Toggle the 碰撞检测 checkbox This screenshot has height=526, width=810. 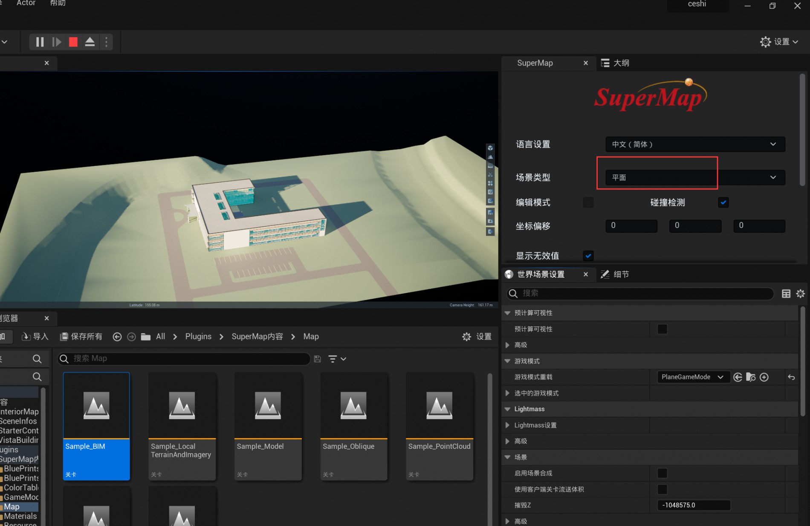(x=723, y=202)
